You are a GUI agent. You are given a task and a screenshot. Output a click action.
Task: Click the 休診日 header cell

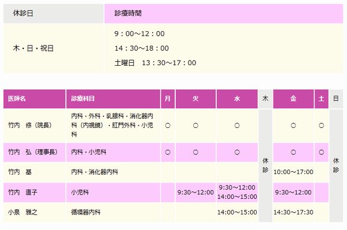coord(53,13)
